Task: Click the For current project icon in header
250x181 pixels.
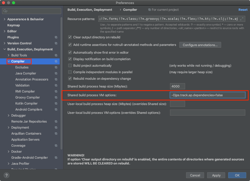Action: click(149, 10)
